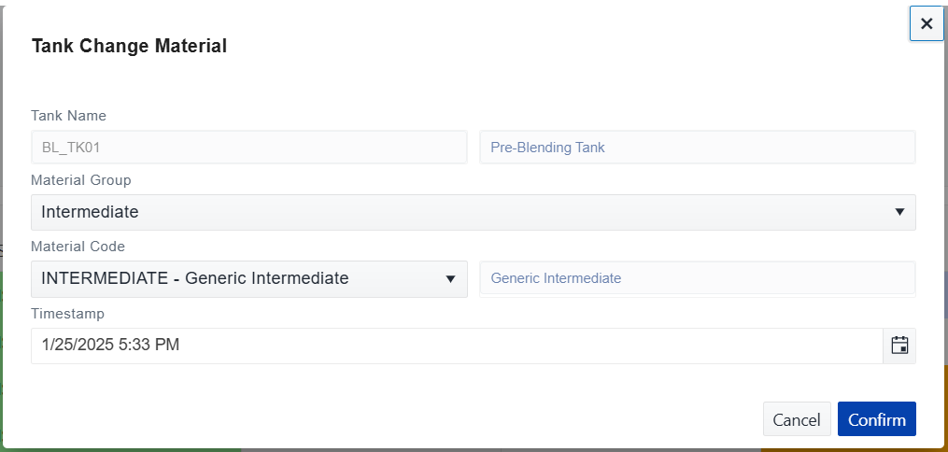Click 'INTERMEDIATE - Generic Intermediate' combo text

195,278
